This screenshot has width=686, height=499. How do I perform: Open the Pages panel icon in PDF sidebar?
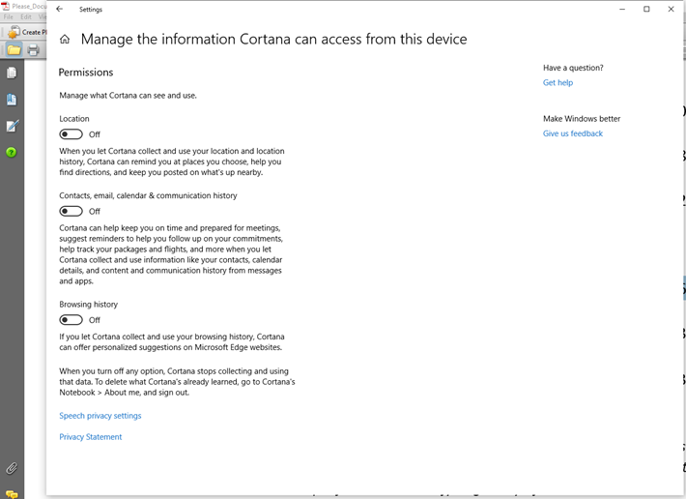pos(12,73)
